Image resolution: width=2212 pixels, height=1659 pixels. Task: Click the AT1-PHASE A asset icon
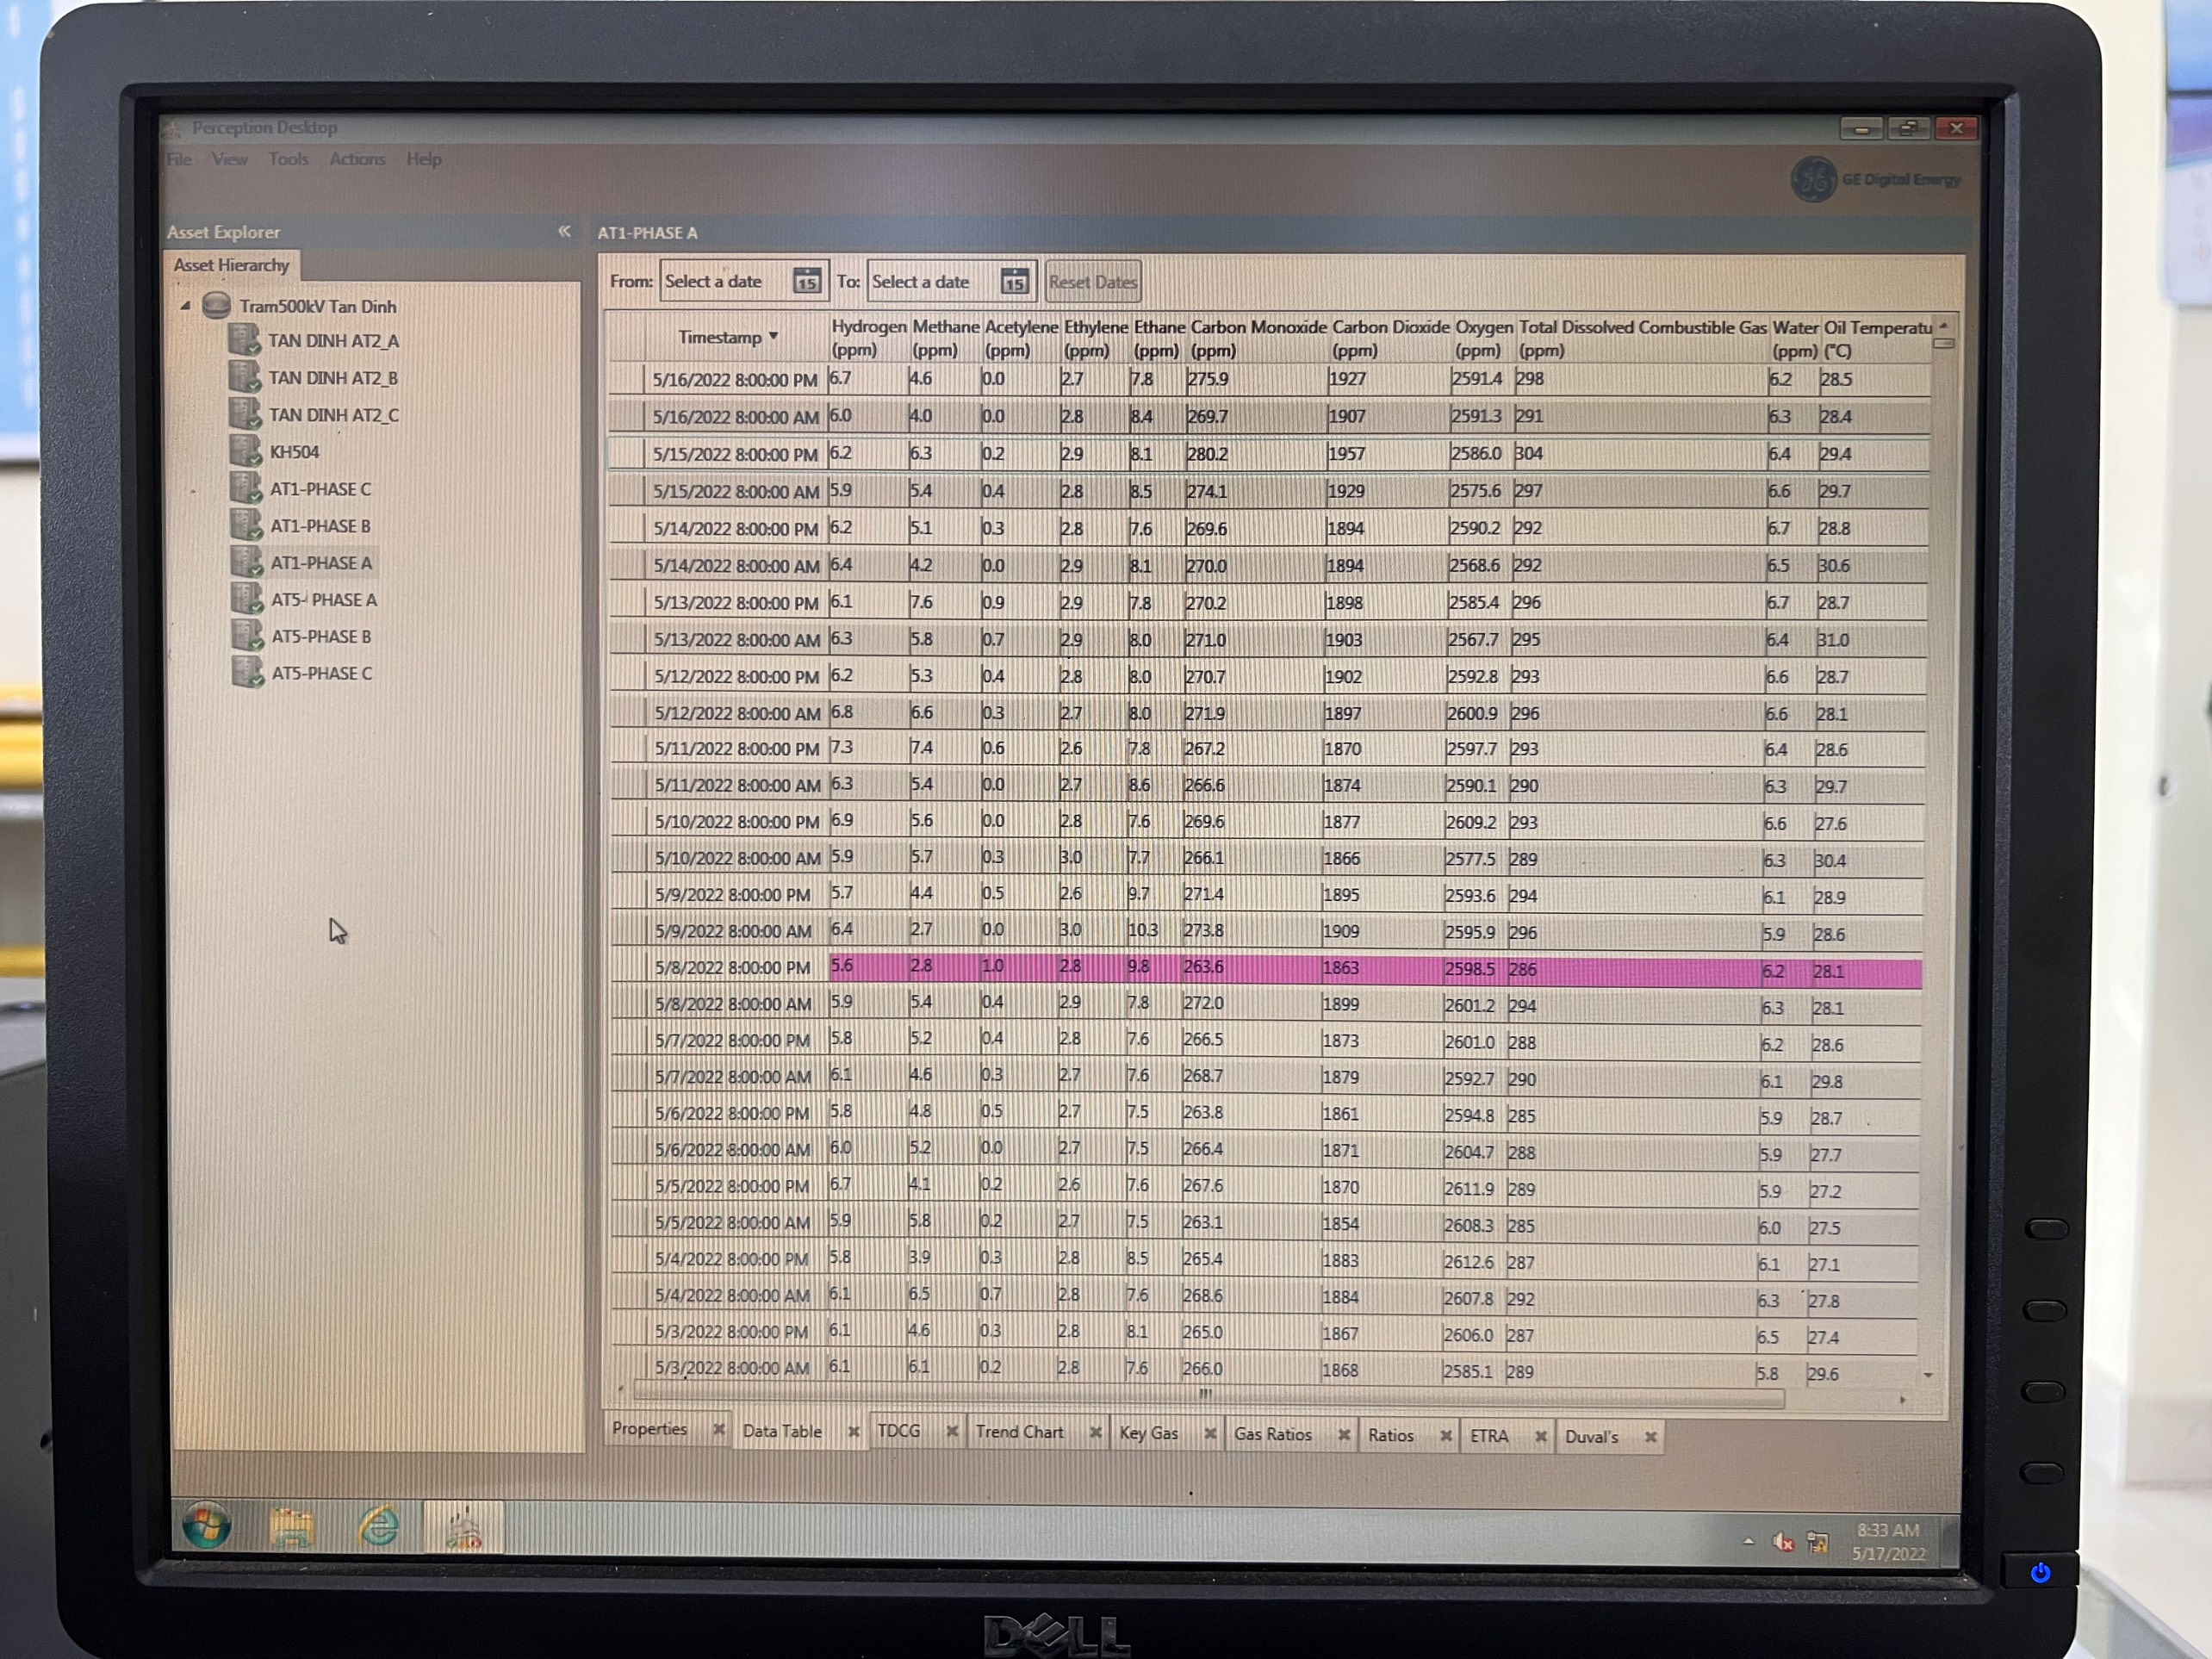tap(247, 562)
